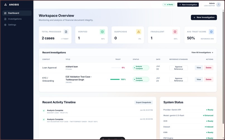Screen dimensions: 225x140
Task: Approve Reference for nishant loan
Action: (178, 68)
